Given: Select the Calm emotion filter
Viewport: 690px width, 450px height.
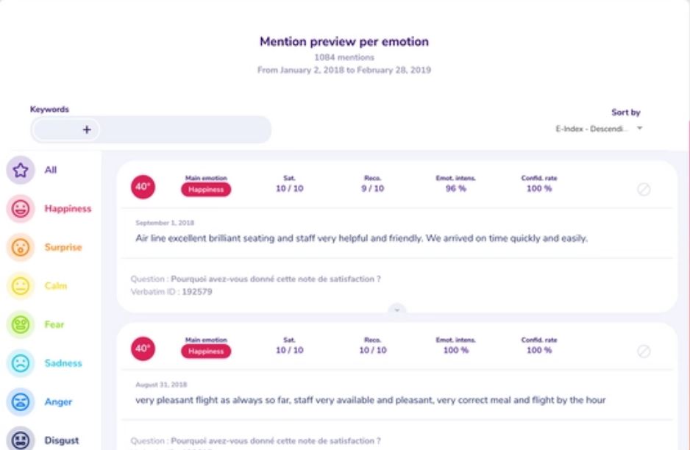Looking at the screenshot, I should [x=54, y=285].
